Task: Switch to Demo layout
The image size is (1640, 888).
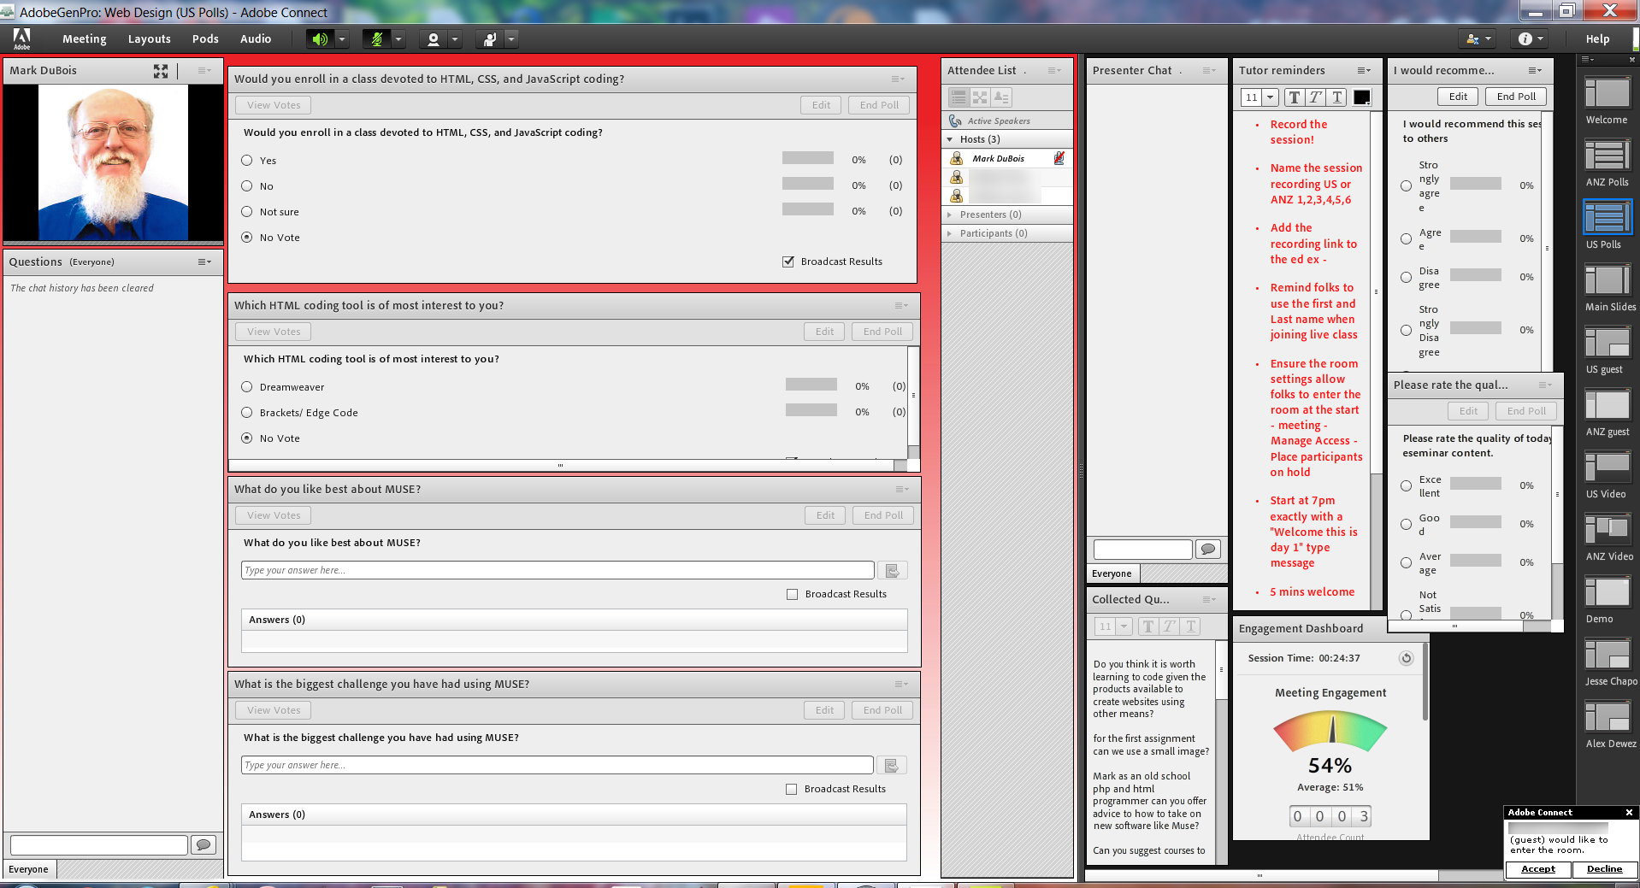Action: click(1608, 591)
